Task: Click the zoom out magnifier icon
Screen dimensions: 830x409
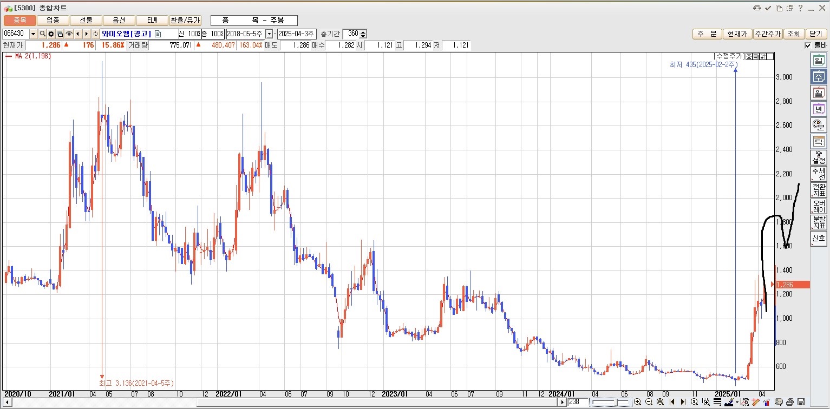Action: (x=649, y=402)
